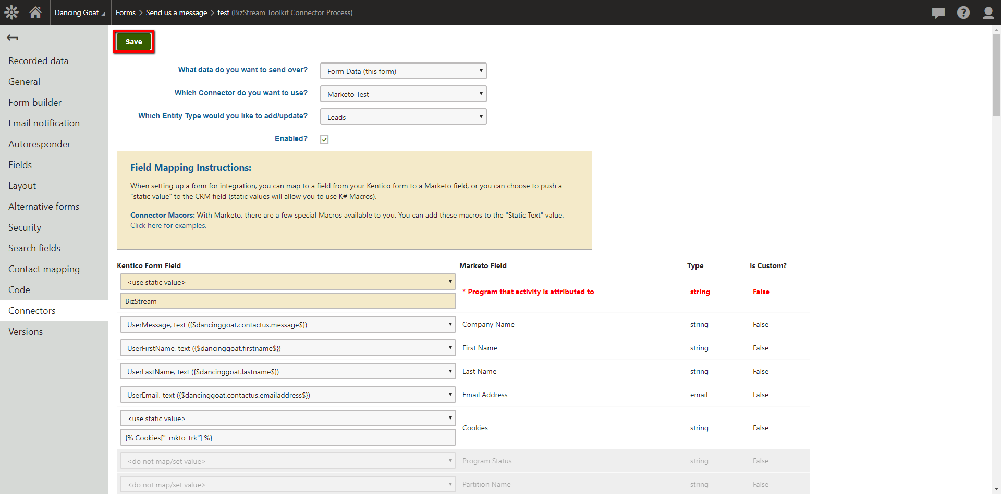The width and height of the screenshot is (1001, 494).
Task: Click the Kentico application list logo icon
Action: pos(11,12)
